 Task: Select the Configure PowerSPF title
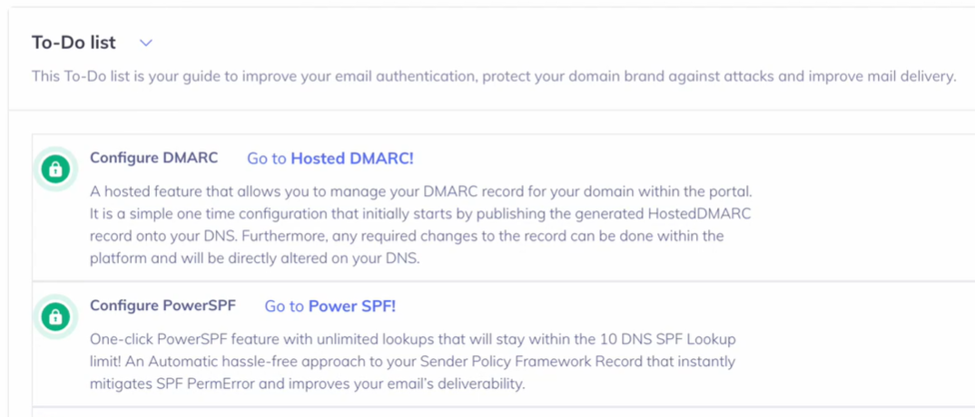(x=162, y=305)
